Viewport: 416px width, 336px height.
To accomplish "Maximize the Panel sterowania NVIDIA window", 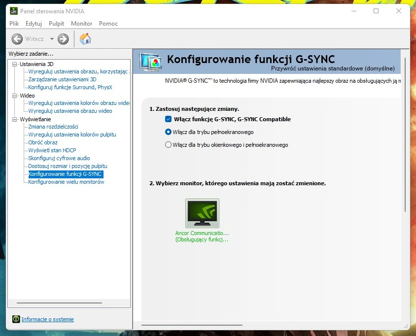I will pos(376,11).
